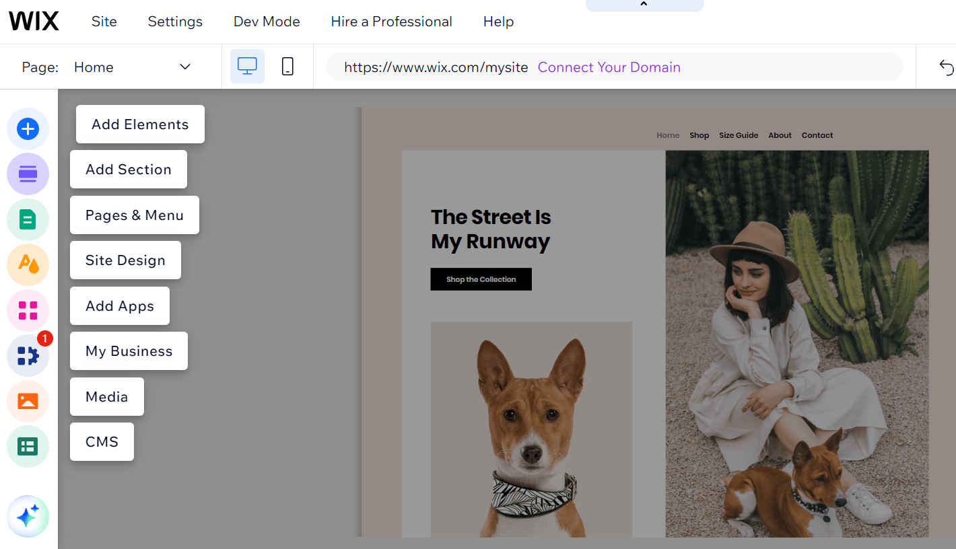The width and height of the screenshot is (956, 549).
Task: Open the Media panel
Action: click(x=106, y=396)
